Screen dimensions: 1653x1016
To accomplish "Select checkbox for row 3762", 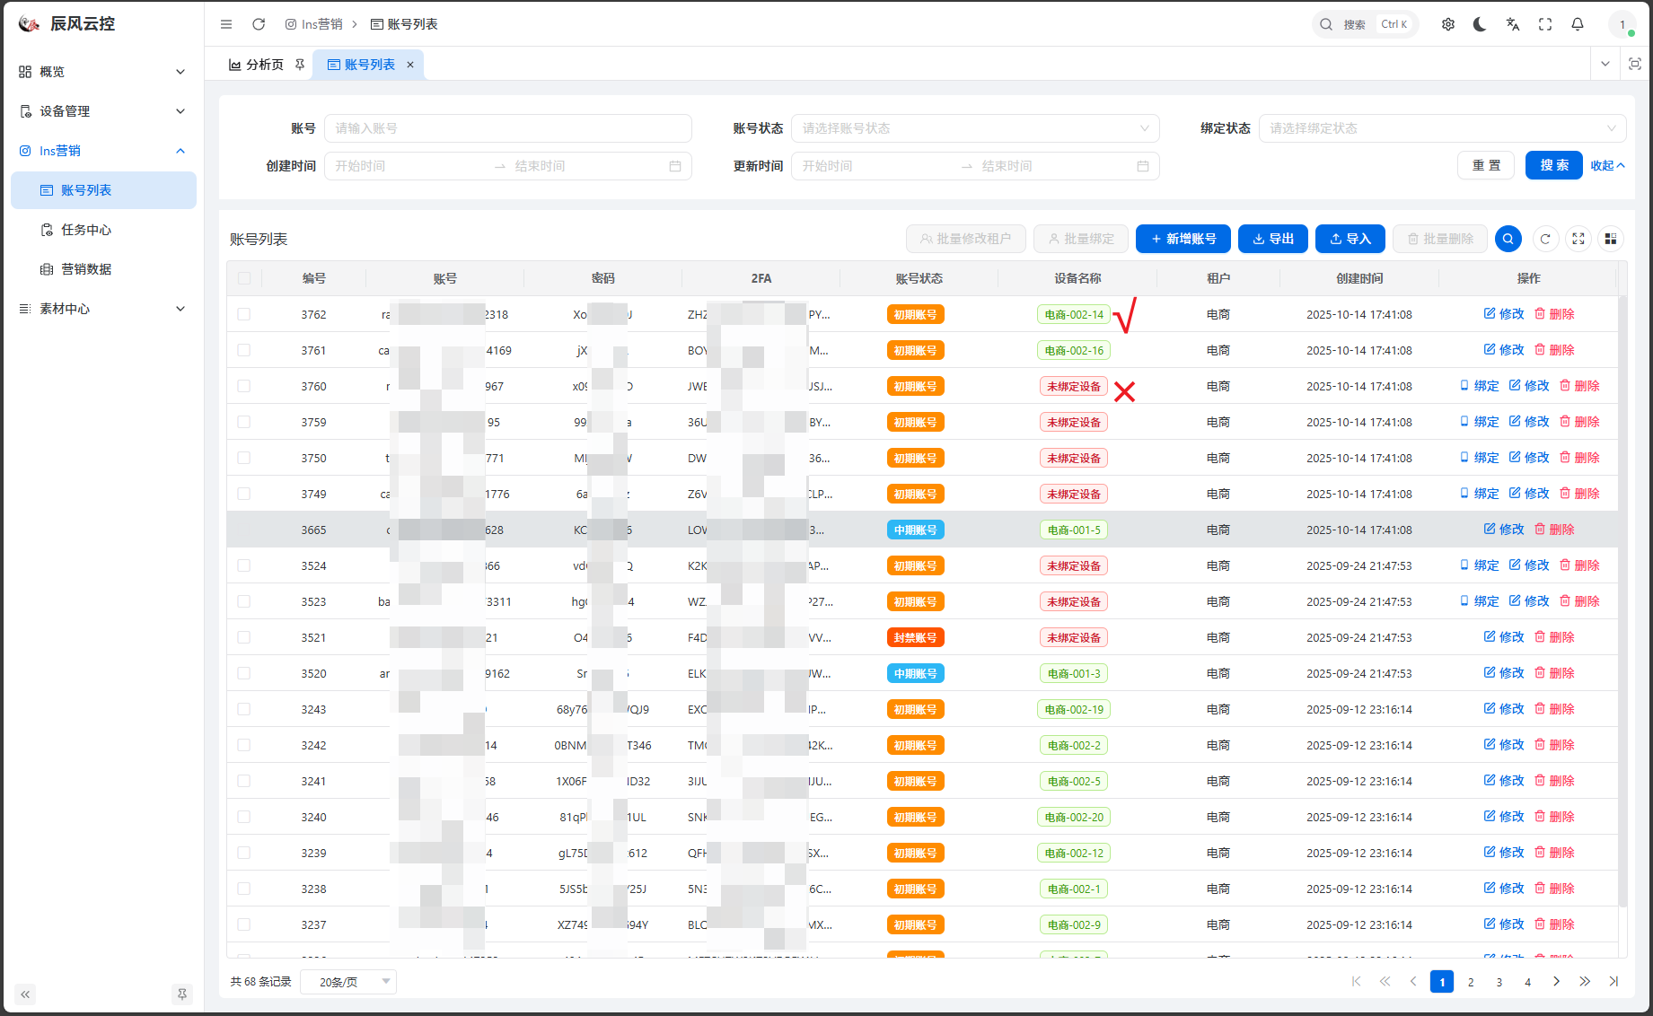I will point(244,314).
